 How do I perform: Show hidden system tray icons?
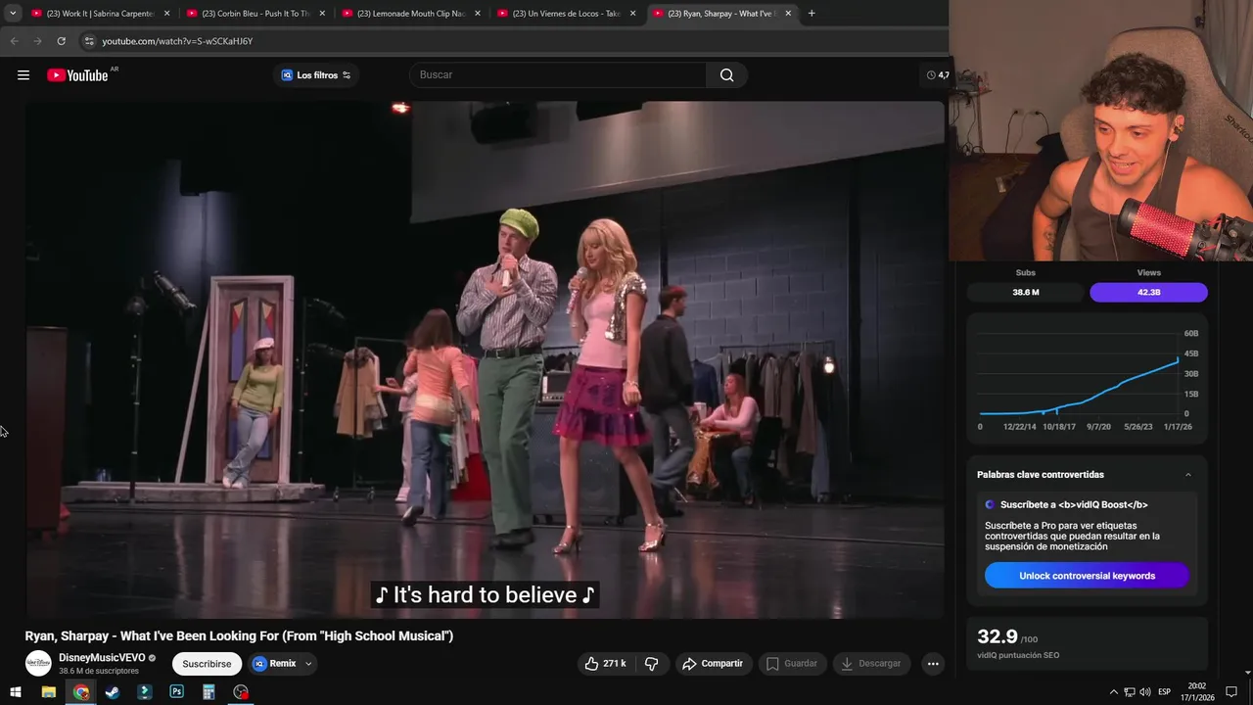(x=1113, y=692)
